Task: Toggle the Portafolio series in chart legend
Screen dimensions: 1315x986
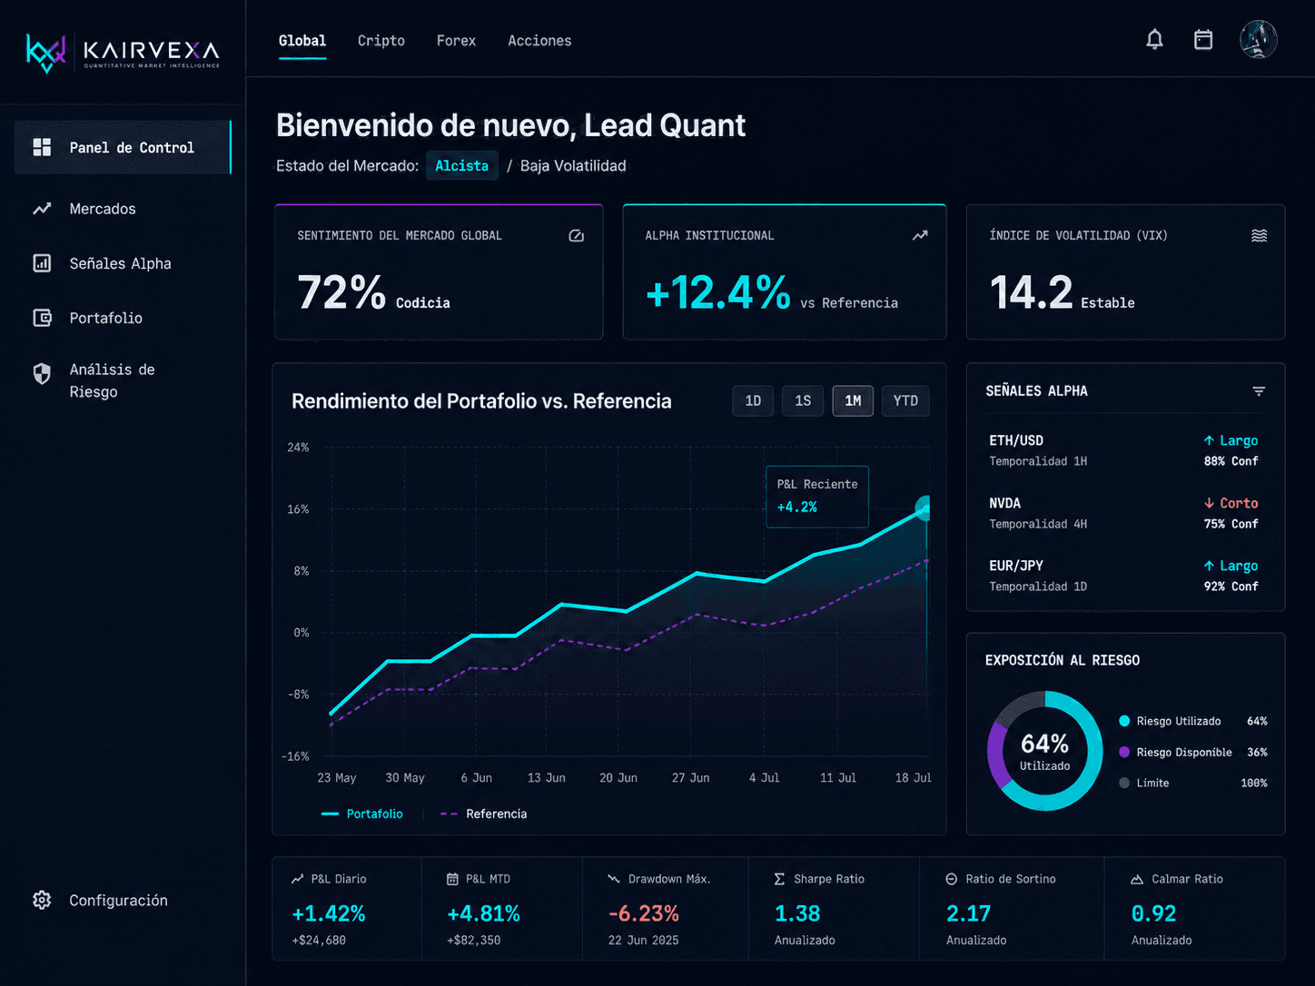Action: pyautogui.click(x=361, y=813)
